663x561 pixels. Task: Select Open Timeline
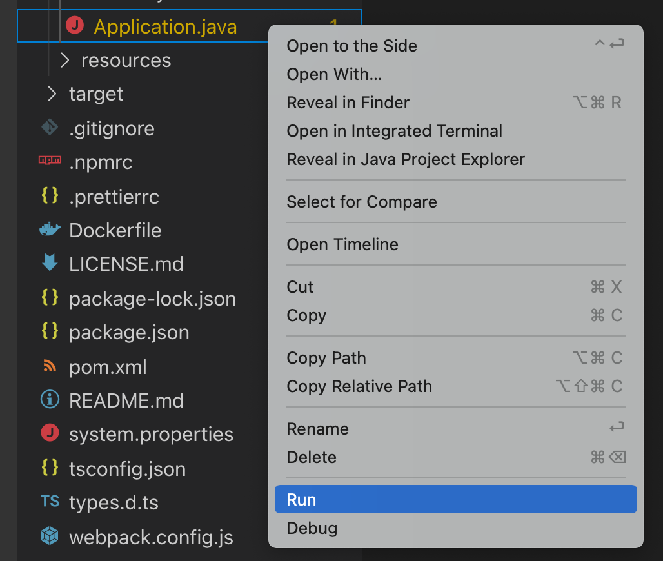click(342, 244)
